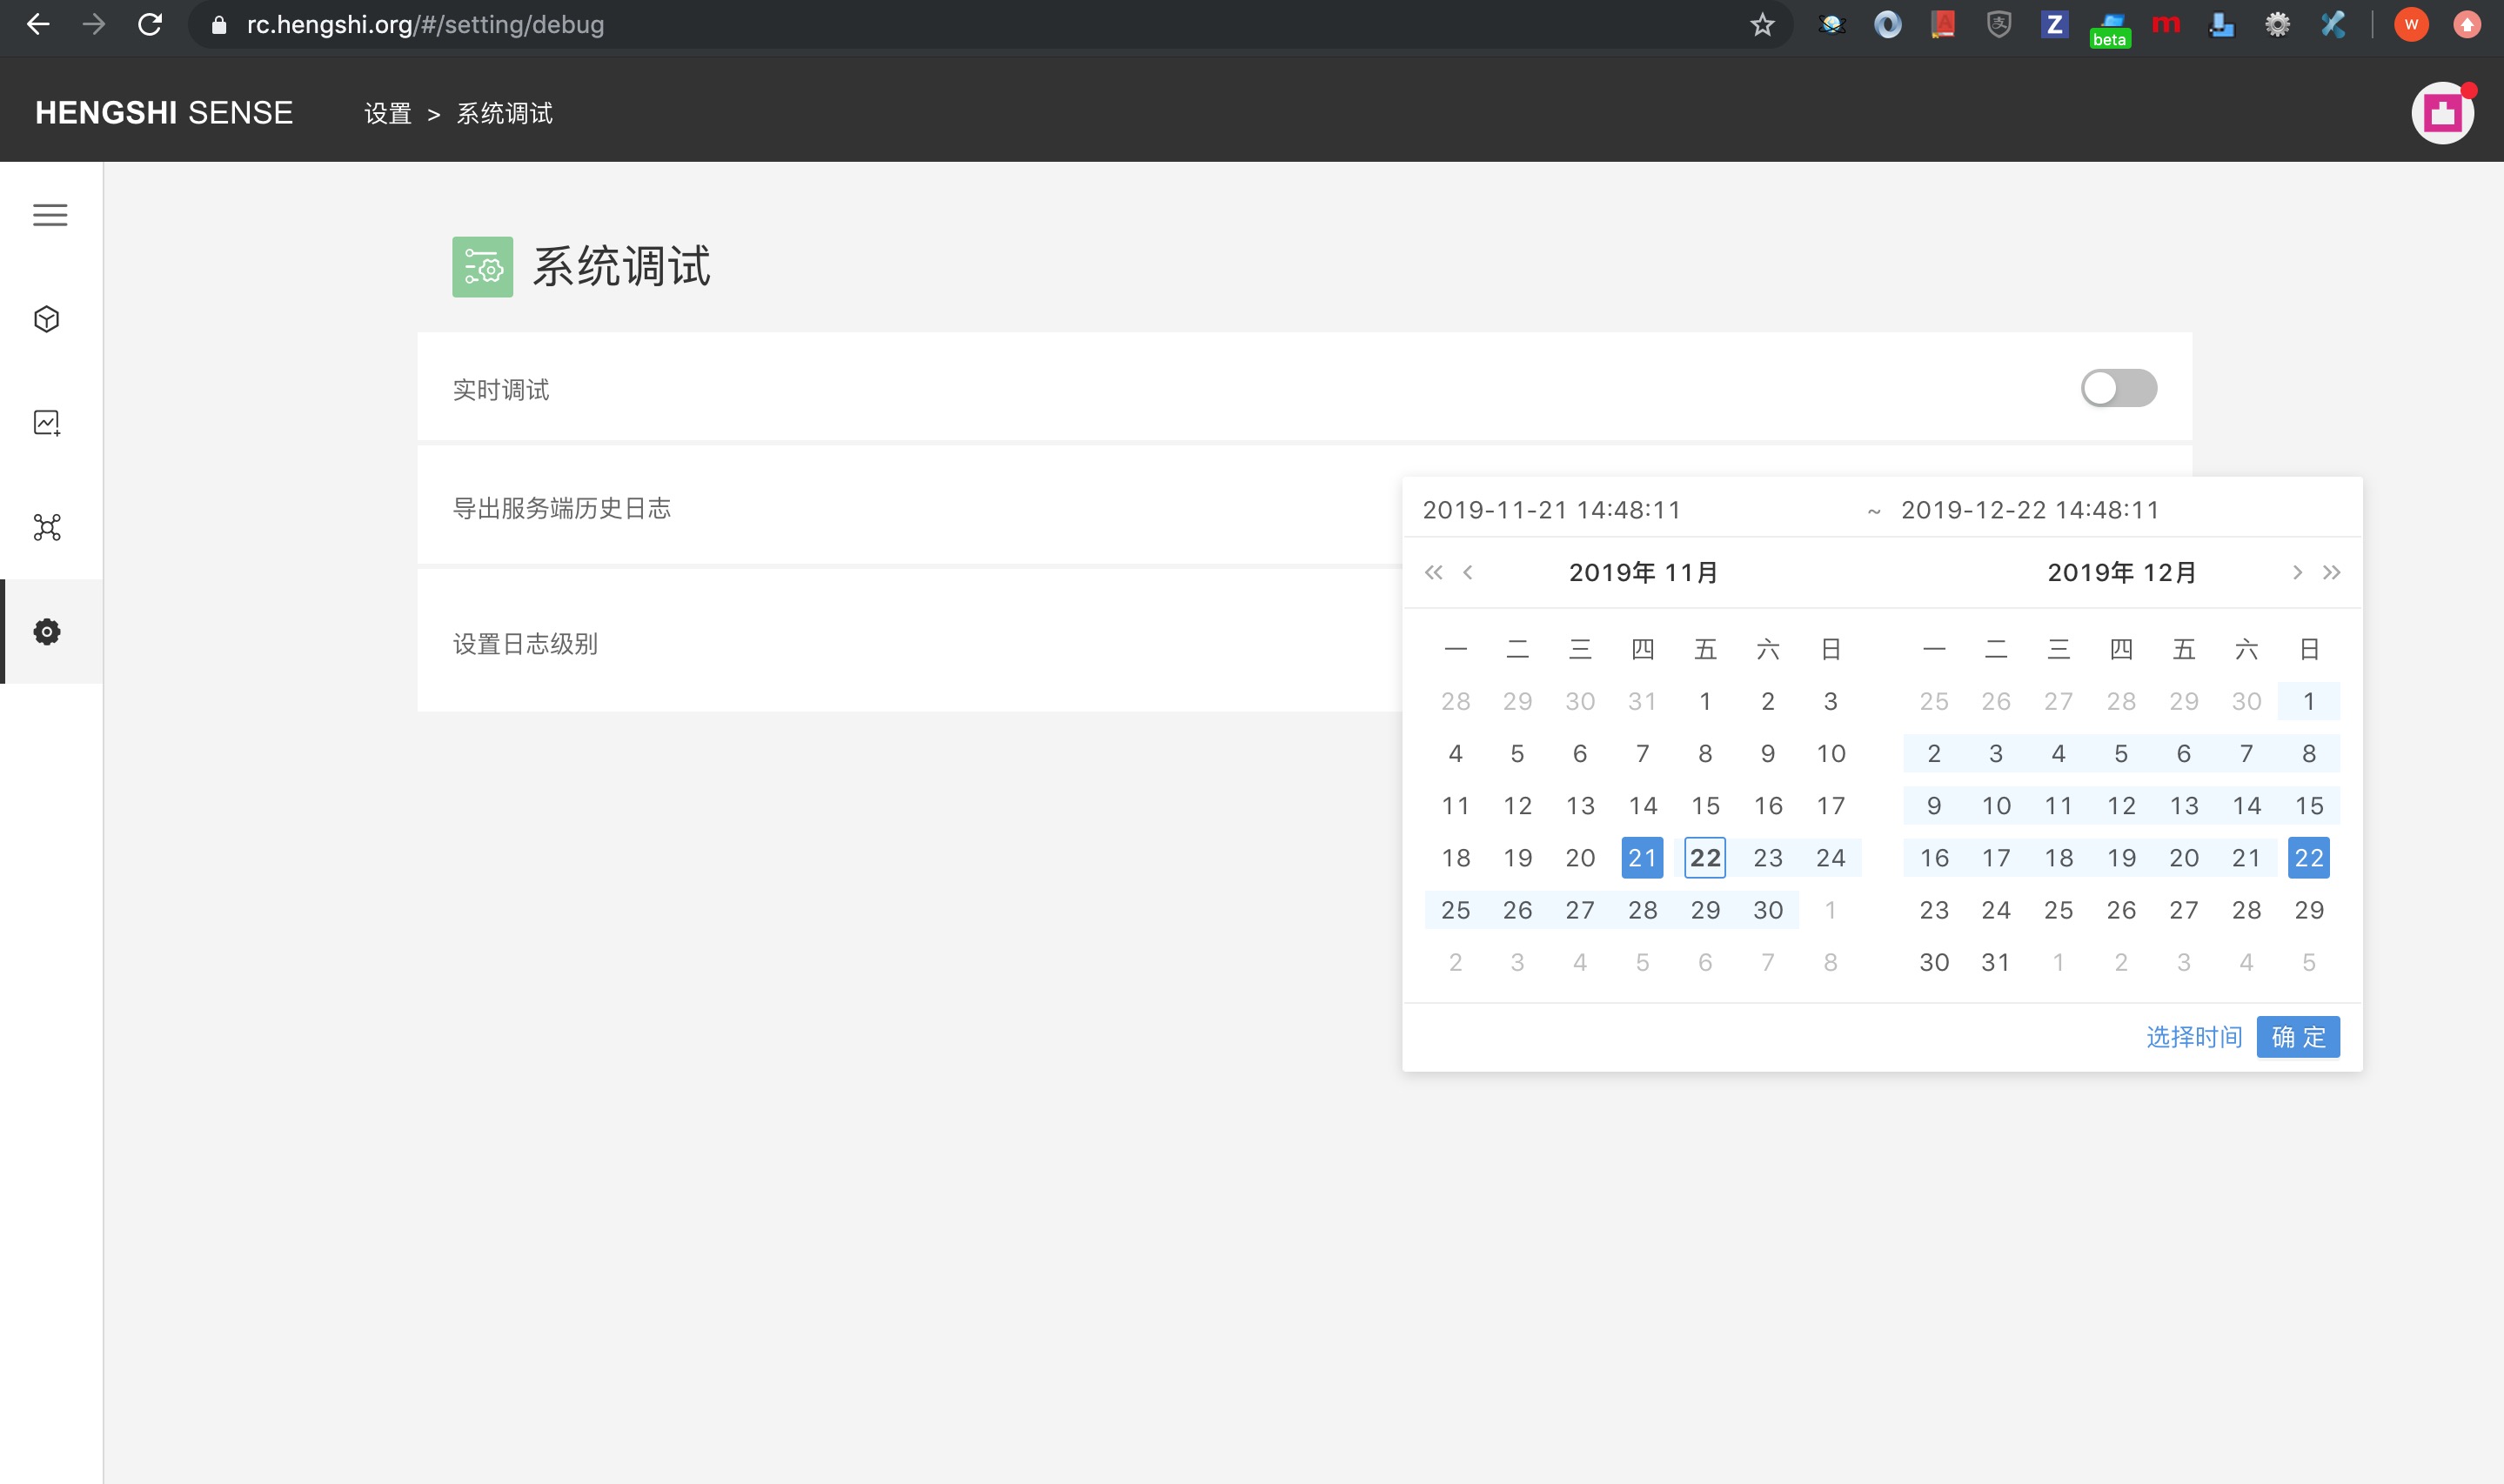Go to next year with the double-right arrow

(2331, 572)
